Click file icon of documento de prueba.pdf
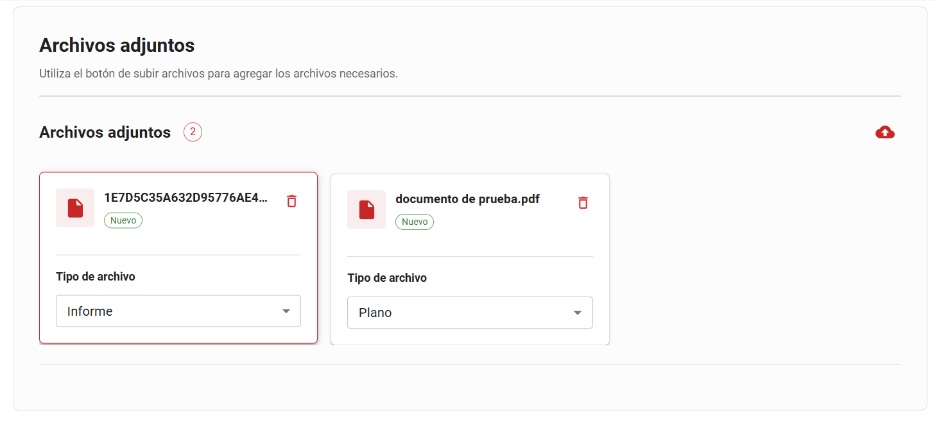The image size is (939, 424). point(366,209)
